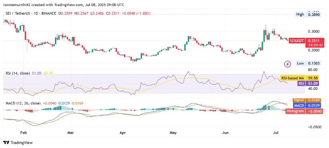Click the orange Signal label tag

pyautogui.click(x=299, y=101)
